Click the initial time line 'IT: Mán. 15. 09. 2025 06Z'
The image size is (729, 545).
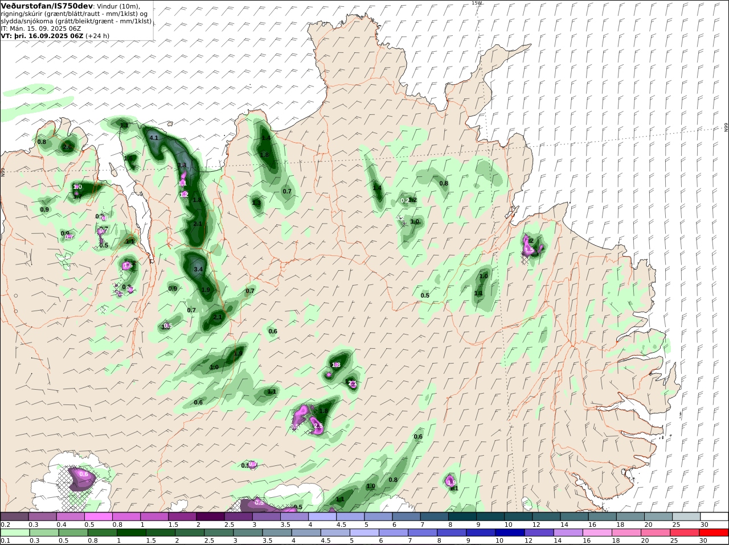click(41, 28)
